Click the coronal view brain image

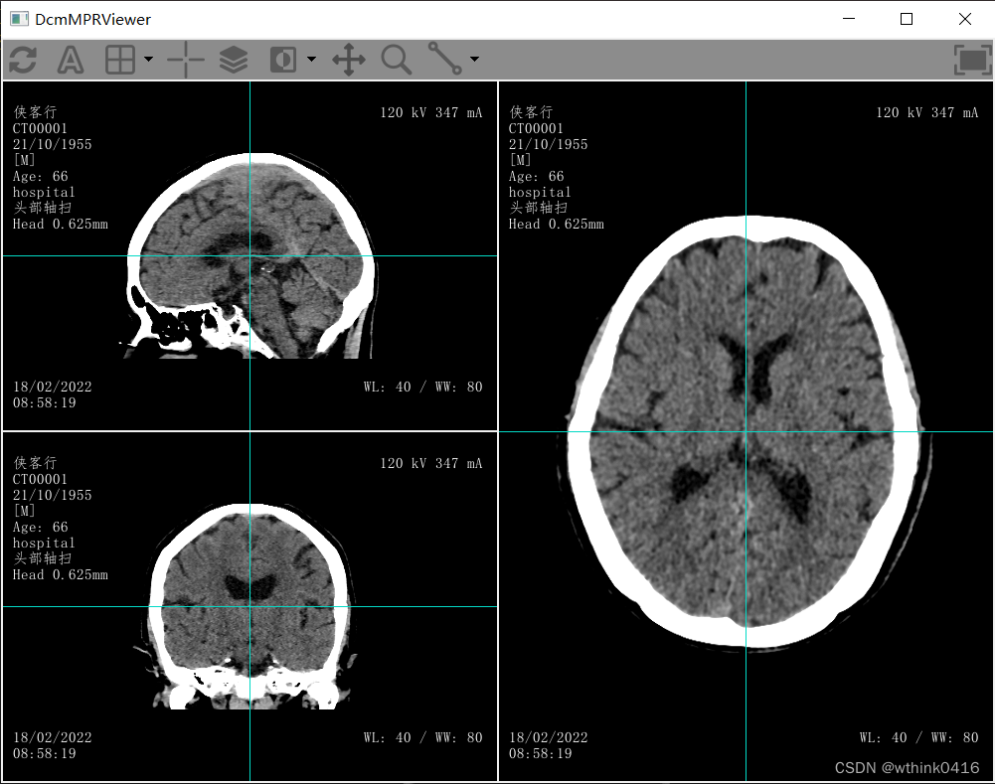tap(249, 606)
